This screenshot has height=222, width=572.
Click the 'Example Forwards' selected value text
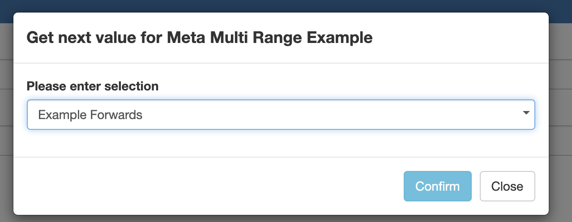pyautogui.click(x=90, y=115)
